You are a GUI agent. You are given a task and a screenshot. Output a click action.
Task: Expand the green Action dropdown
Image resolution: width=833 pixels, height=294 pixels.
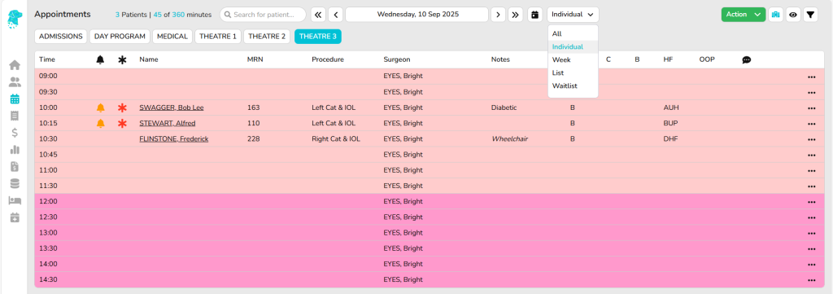click(744, 15)
